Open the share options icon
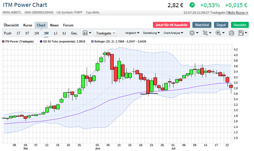The image size is (254, 151). 207,33
